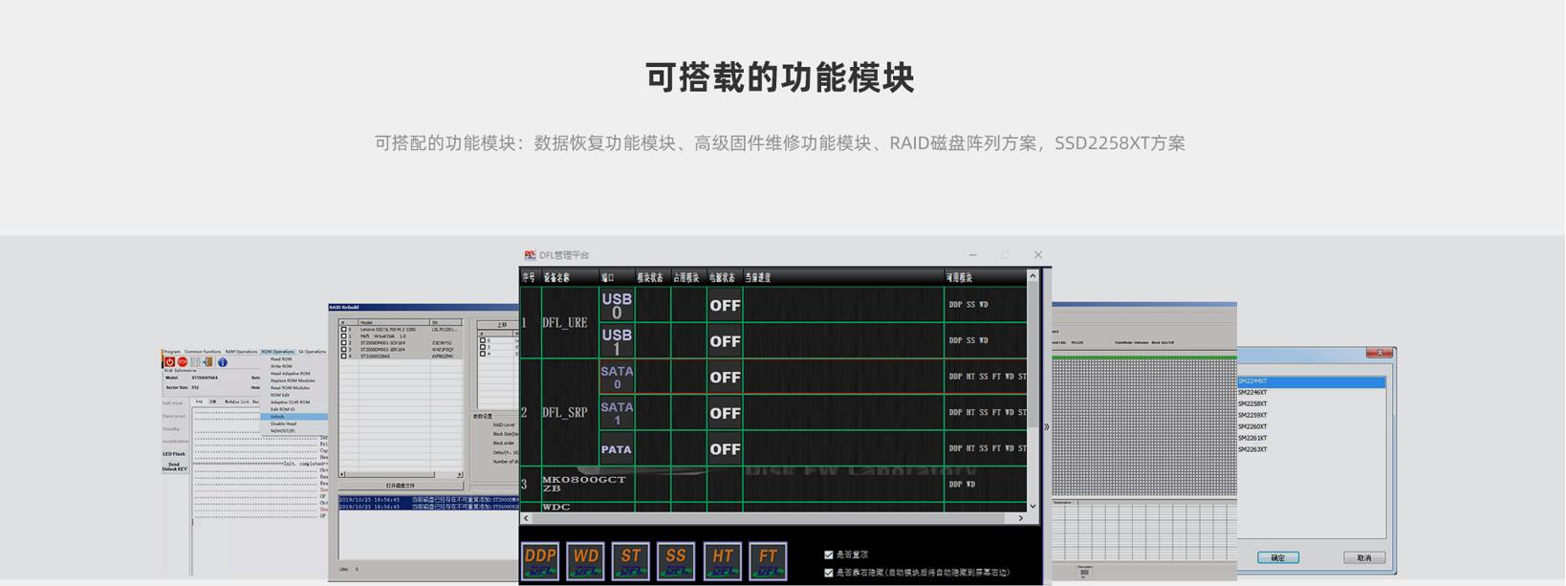The height and width of the screenshot is (586, 1566).
Task: Check the Lenovo SSD SL700 disk checkbox
Action: coord(344,330)
